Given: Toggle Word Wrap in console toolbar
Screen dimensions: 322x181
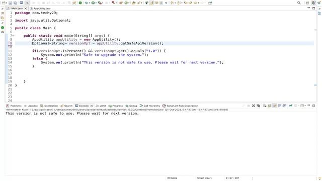Looking at the screenshot, I should click(x=275, y=106).
